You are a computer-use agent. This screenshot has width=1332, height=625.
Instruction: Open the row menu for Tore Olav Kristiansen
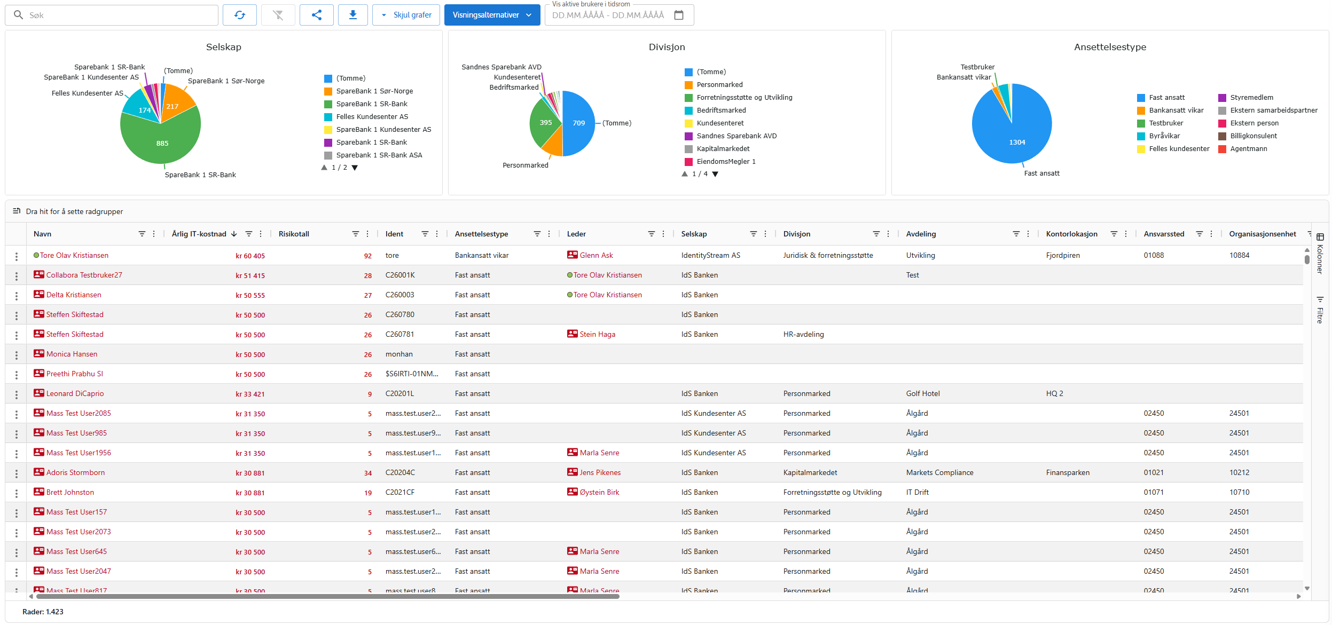coord(17,256)
